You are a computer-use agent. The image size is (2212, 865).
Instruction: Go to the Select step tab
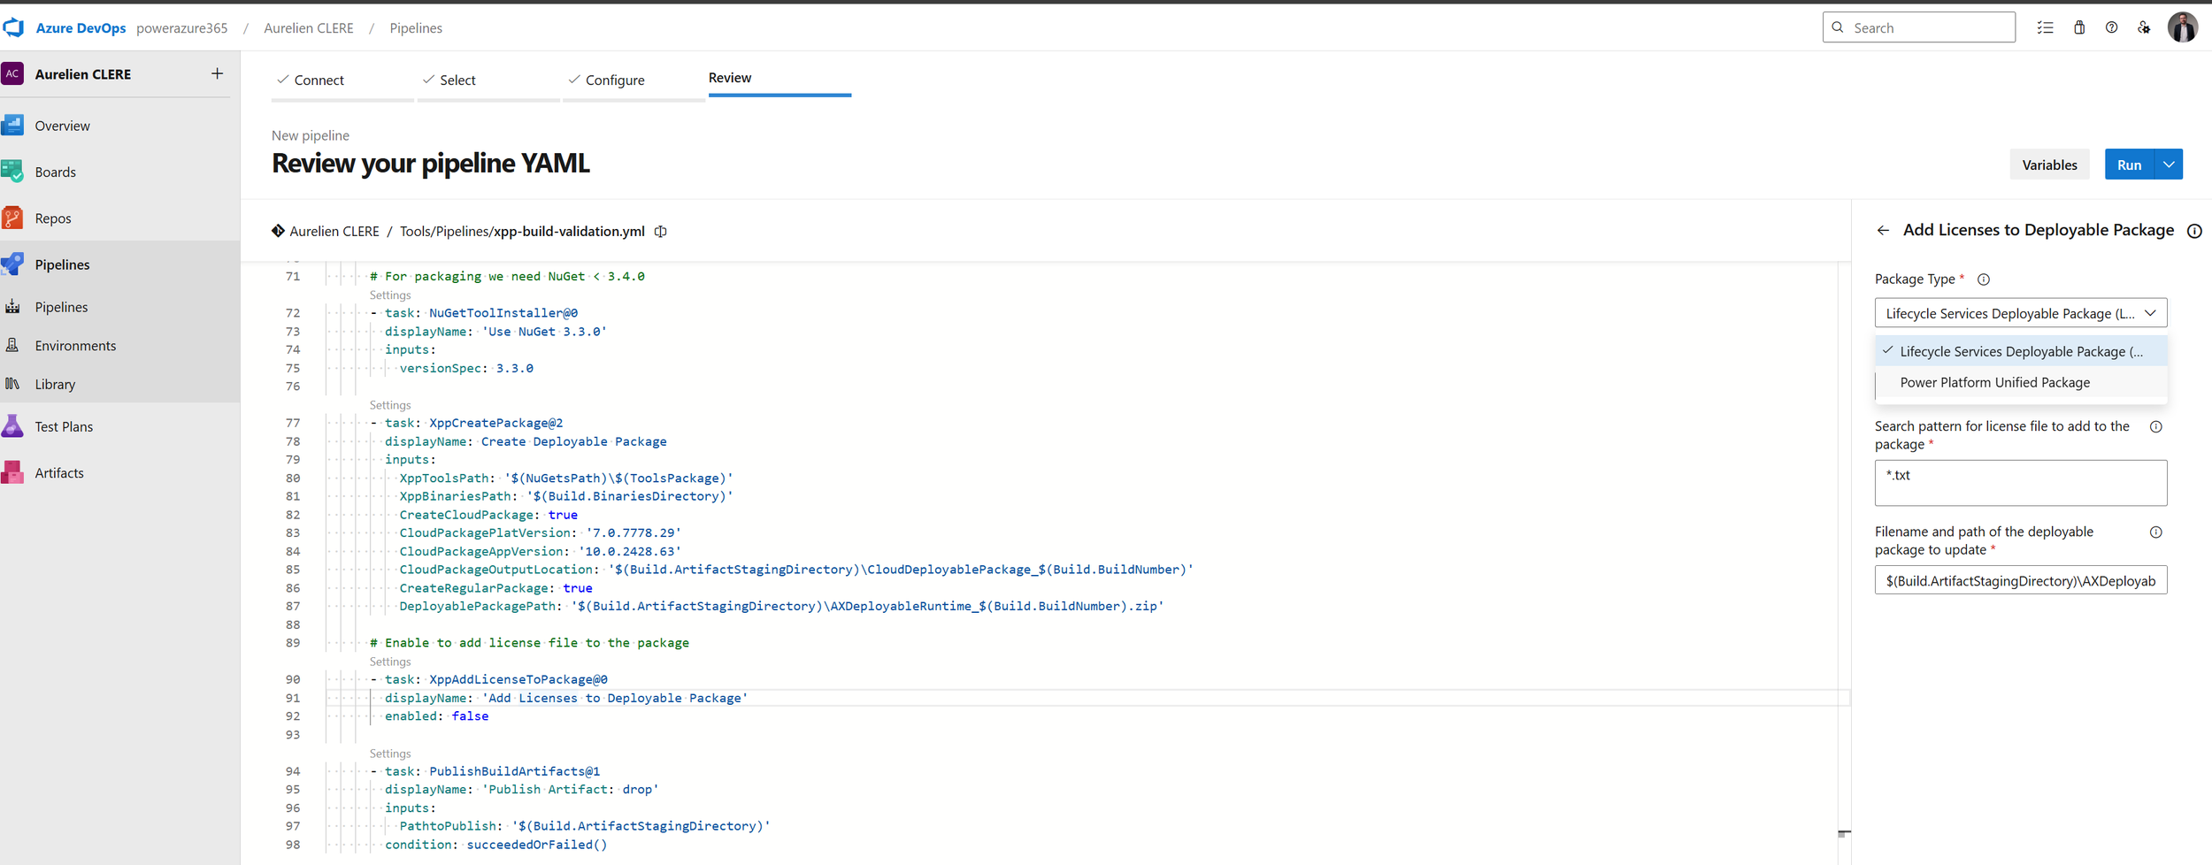point(488,80)
